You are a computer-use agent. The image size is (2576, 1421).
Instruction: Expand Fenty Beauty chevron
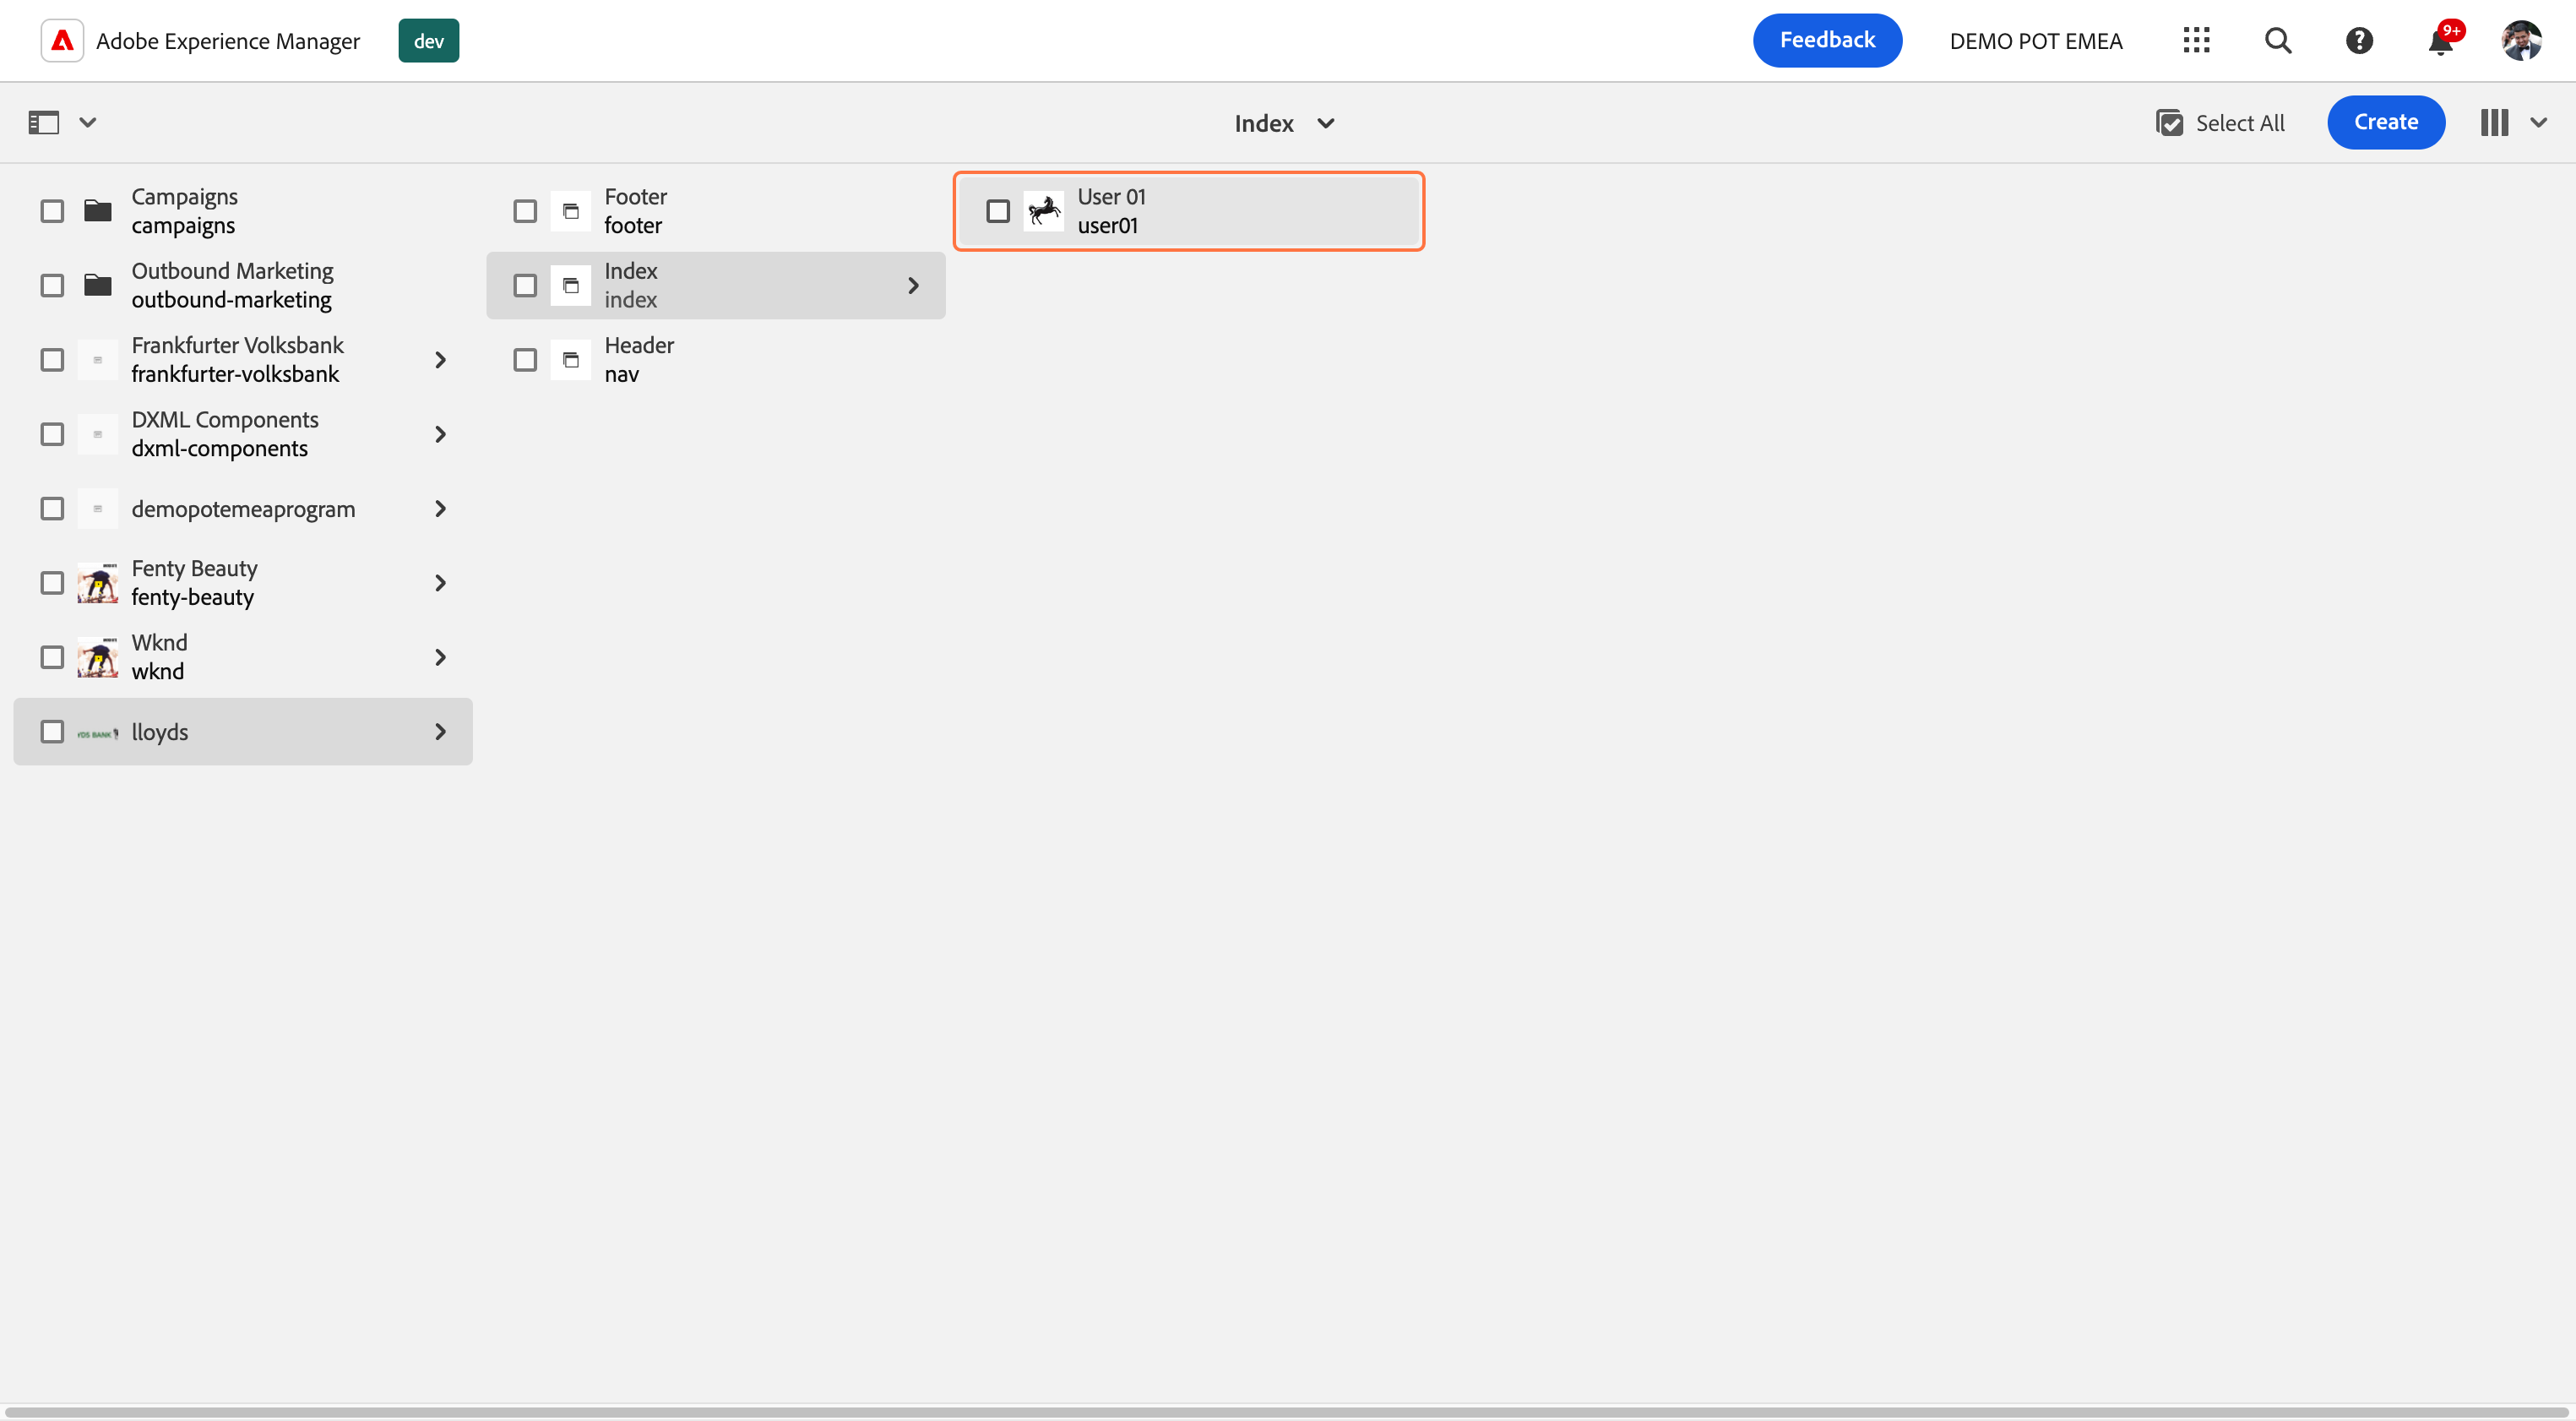pyautogui.click(x=440, y=583)
